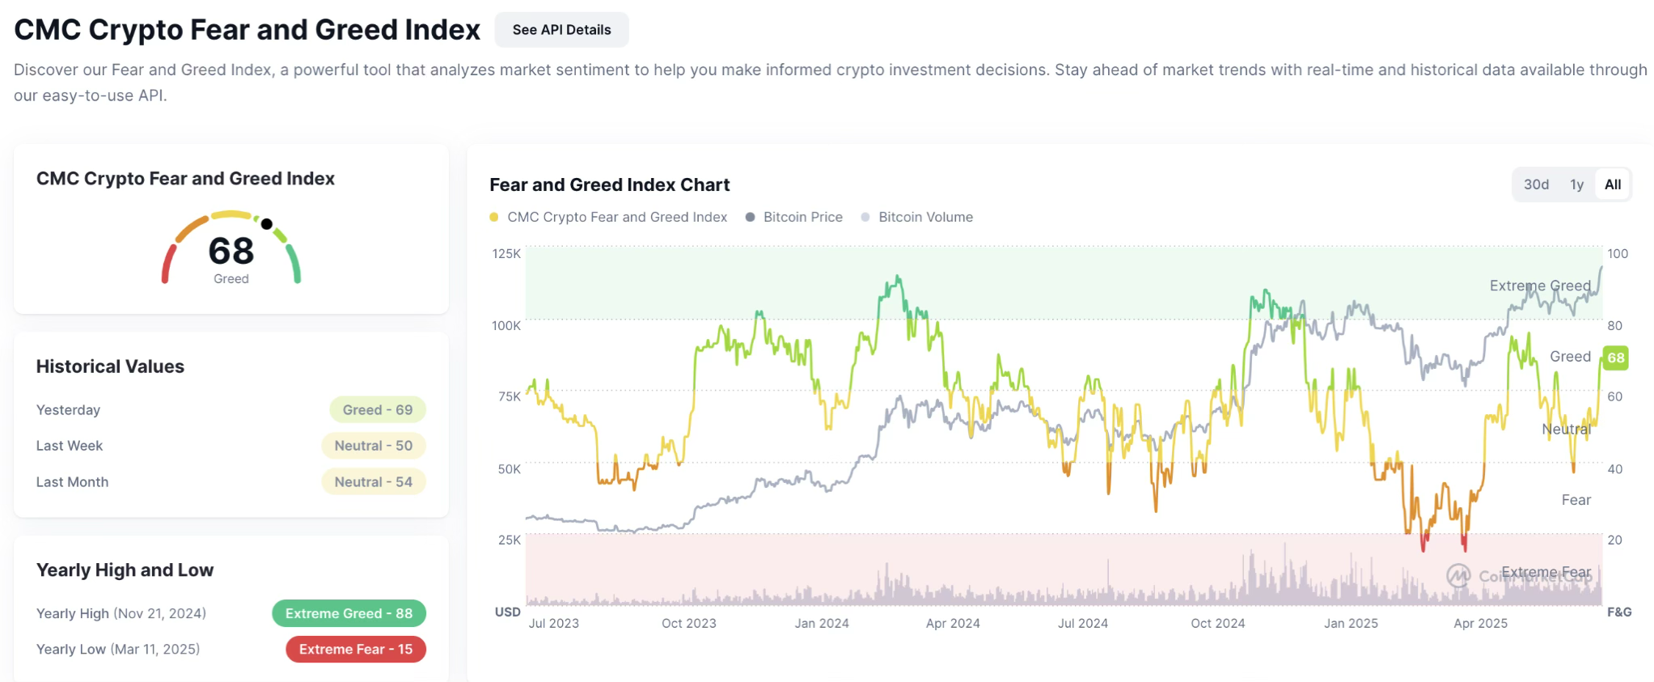Click the Apr 2025 x-axis label
Viewport: 1654px width, 682px height.
click(1480, 623)
